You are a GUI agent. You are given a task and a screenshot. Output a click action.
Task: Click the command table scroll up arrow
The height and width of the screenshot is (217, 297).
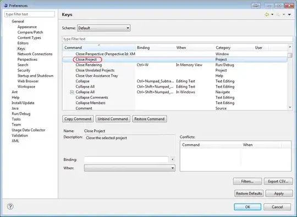[290, 47]
